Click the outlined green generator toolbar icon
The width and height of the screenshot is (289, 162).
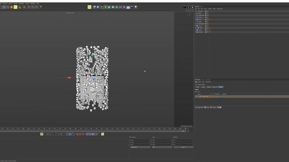105,7
